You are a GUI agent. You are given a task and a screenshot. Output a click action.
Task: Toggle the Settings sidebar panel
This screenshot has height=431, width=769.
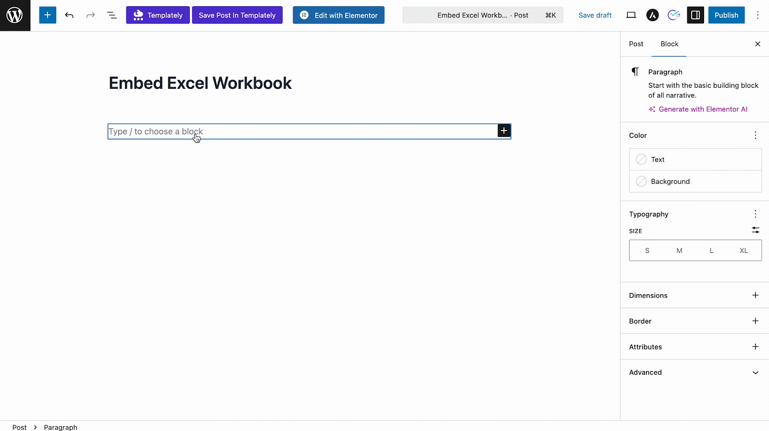(x=695, y=15)
